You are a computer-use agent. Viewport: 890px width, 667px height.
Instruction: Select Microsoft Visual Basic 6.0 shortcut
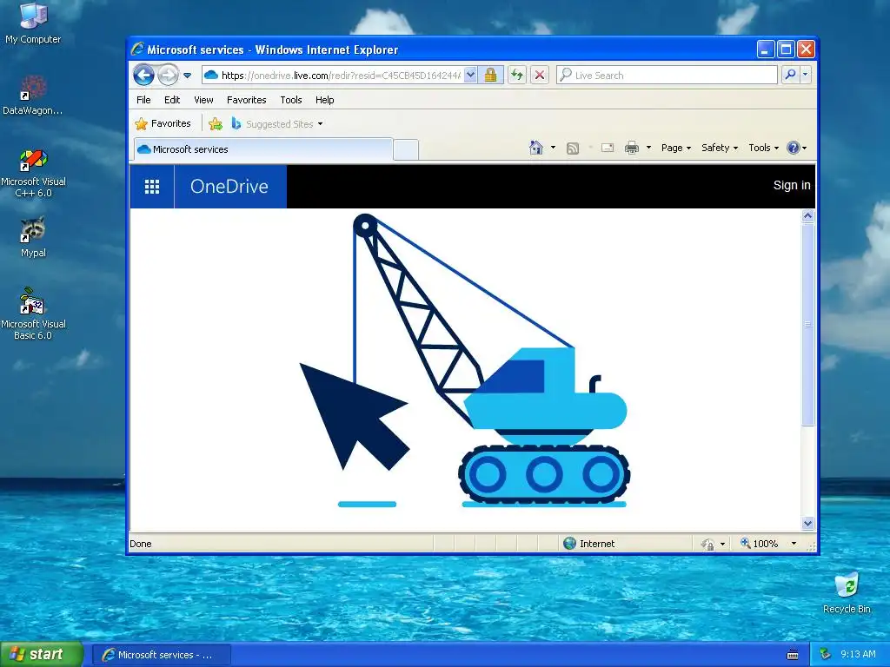click(x=33, y=314)
